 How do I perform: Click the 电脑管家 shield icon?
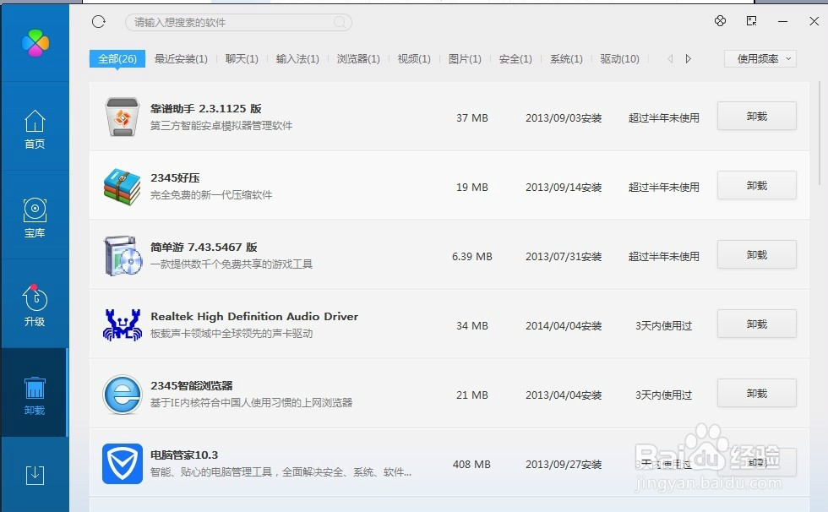[x=123, y=464]
